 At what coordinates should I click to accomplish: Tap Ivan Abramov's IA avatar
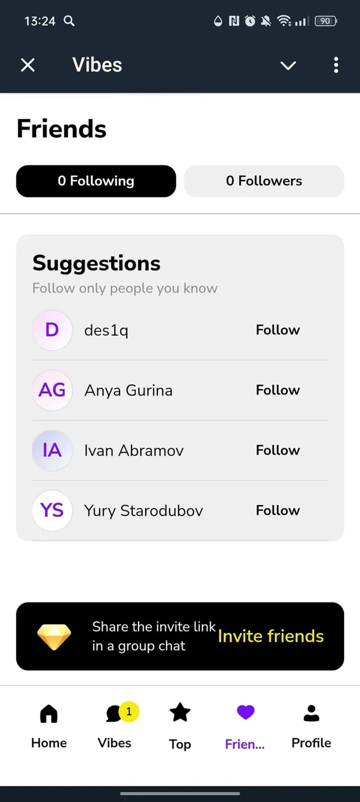tap(52, 450)
